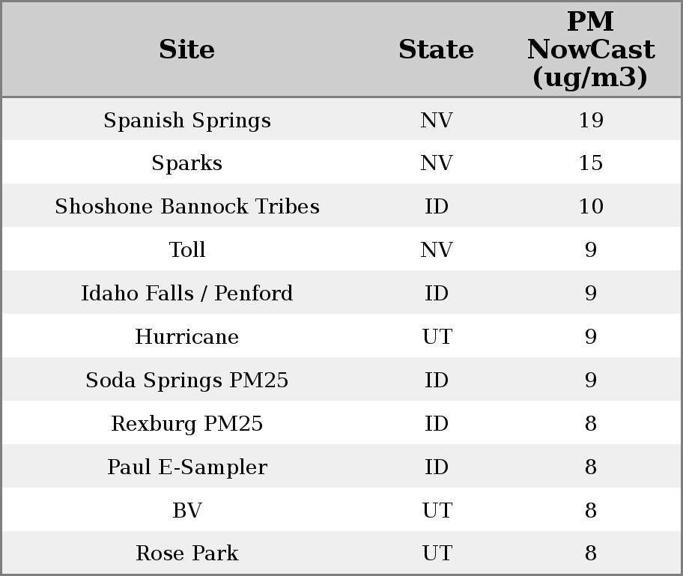Select the Hurricane site cell
The width and height of the screenshot is (683, 576).
[187, 337]
